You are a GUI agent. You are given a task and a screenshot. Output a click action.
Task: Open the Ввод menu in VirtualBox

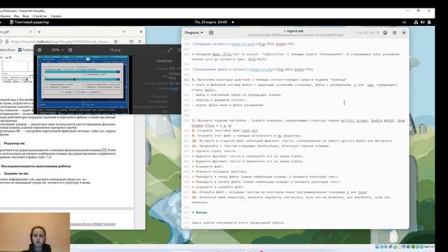click(x=25, y=16)
